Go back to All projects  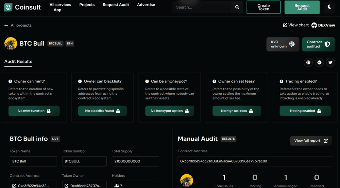tap(21, 26)
